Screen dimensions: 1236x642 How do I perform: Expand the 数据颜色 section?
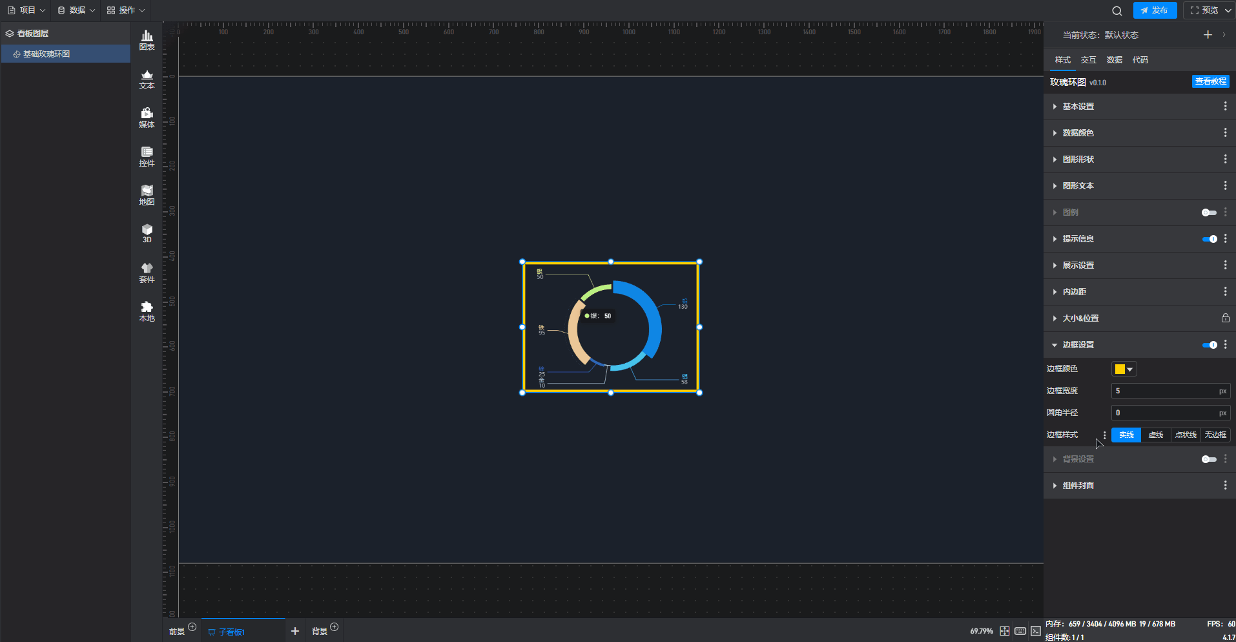[1078, 133]
